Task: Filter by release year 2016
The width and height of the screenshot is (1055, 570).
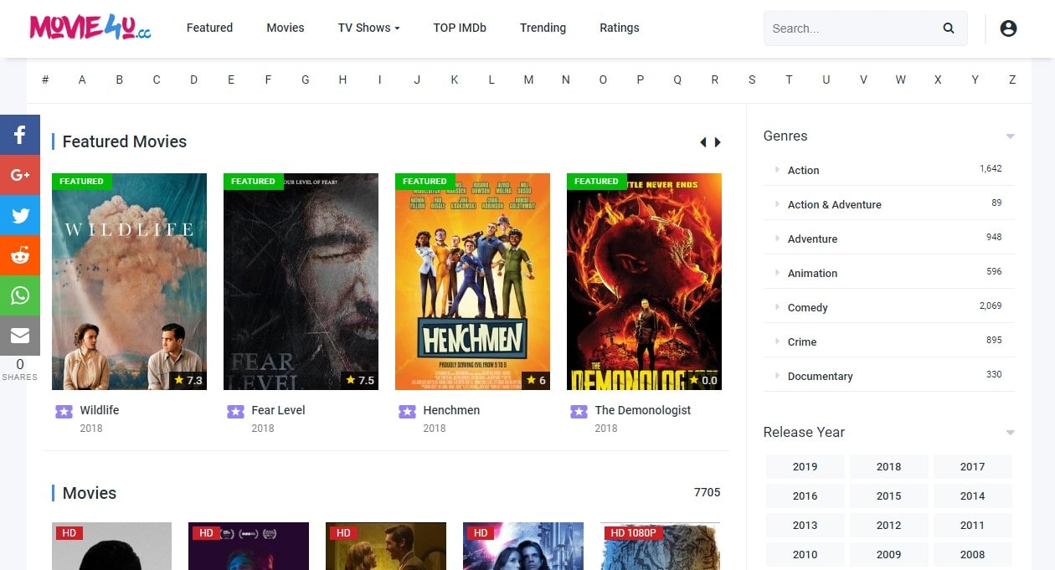Action: click(x=805, y=496)
